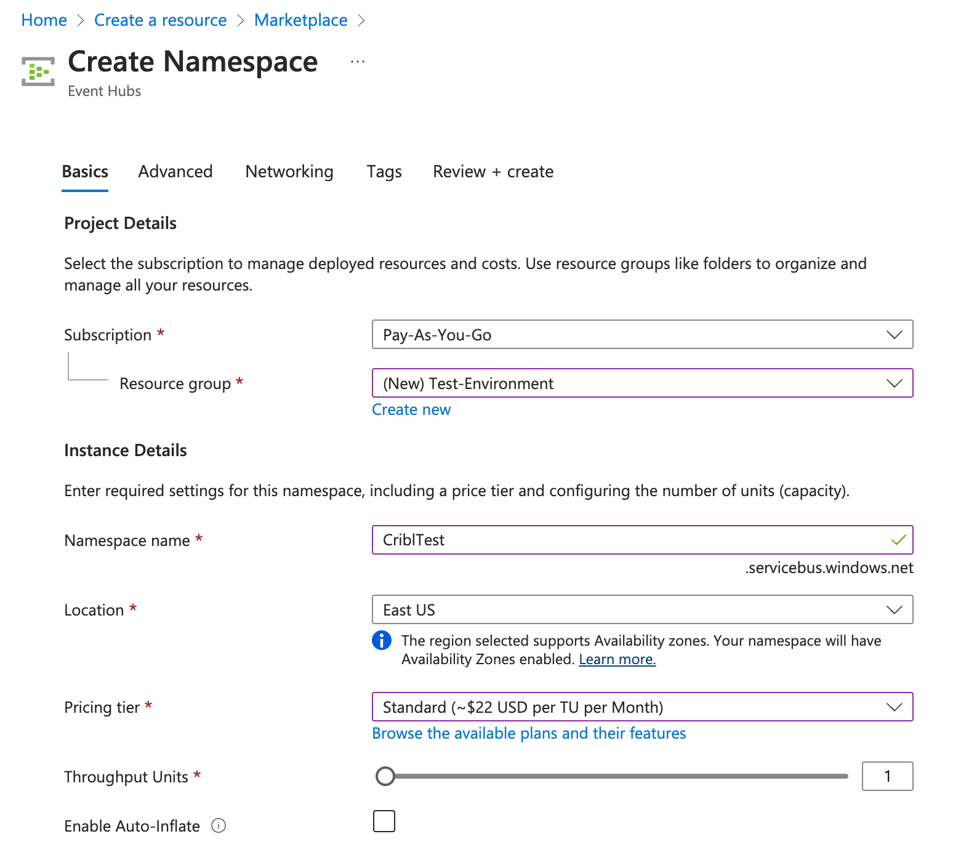Click the Marketplace breadcrumb link
Image resolution: width=953 pixels, height=863 pixels.
coord(300,20)
